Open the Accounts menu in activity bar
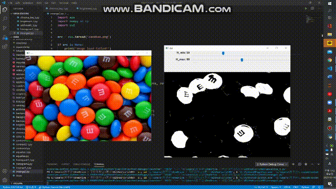Viewport: 336px width, 189px height. (x=5, y=171)
